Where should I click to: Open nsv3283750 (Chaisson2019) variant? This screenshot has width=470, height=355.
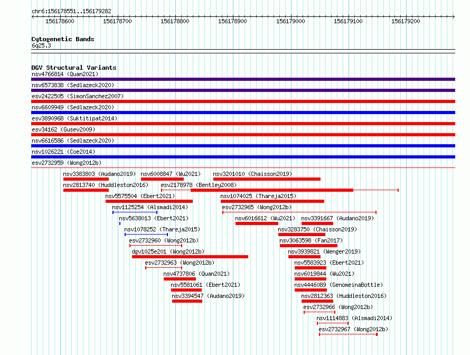[317, 229]
